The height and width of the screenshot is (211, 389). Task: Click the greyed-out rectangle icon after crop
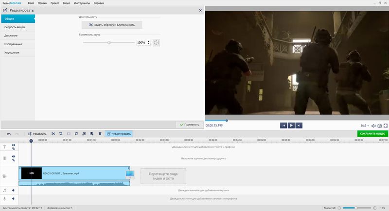coord(69,134)
